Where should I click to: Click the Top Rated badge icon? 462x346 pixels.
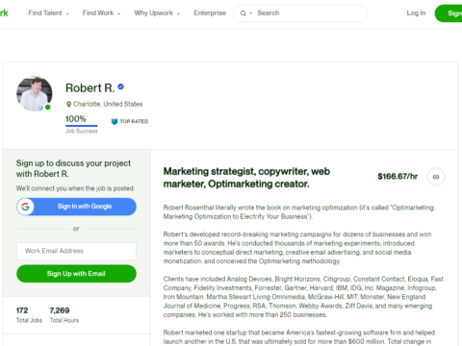coord(115,121)
